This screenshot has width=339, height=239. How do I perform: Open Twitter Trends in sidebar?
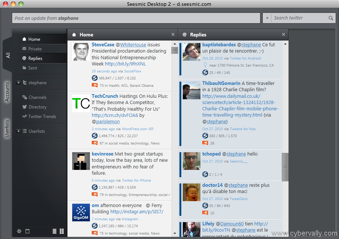[39, 116]
